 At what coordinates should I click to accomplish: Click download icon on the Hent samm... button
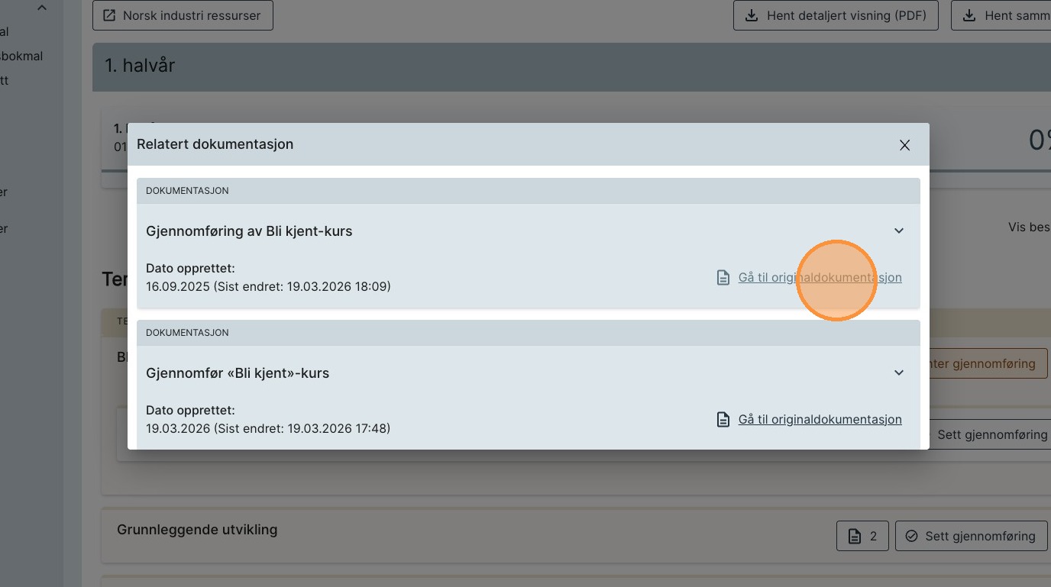coord(969,15)
